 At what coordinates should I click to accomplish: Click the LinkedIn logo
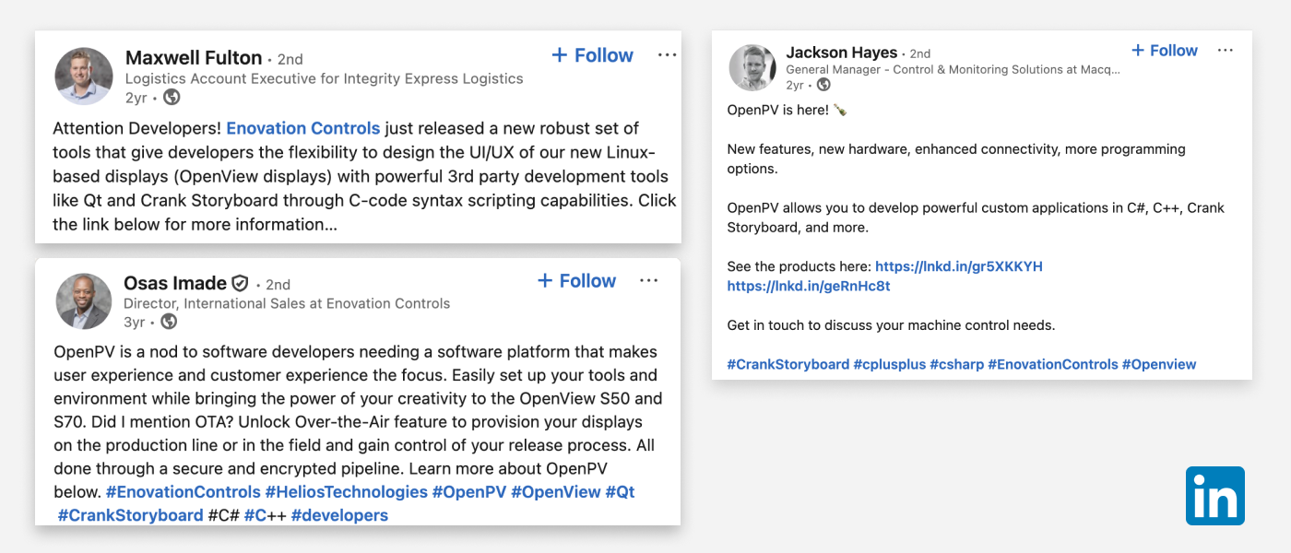(1214, 496)
